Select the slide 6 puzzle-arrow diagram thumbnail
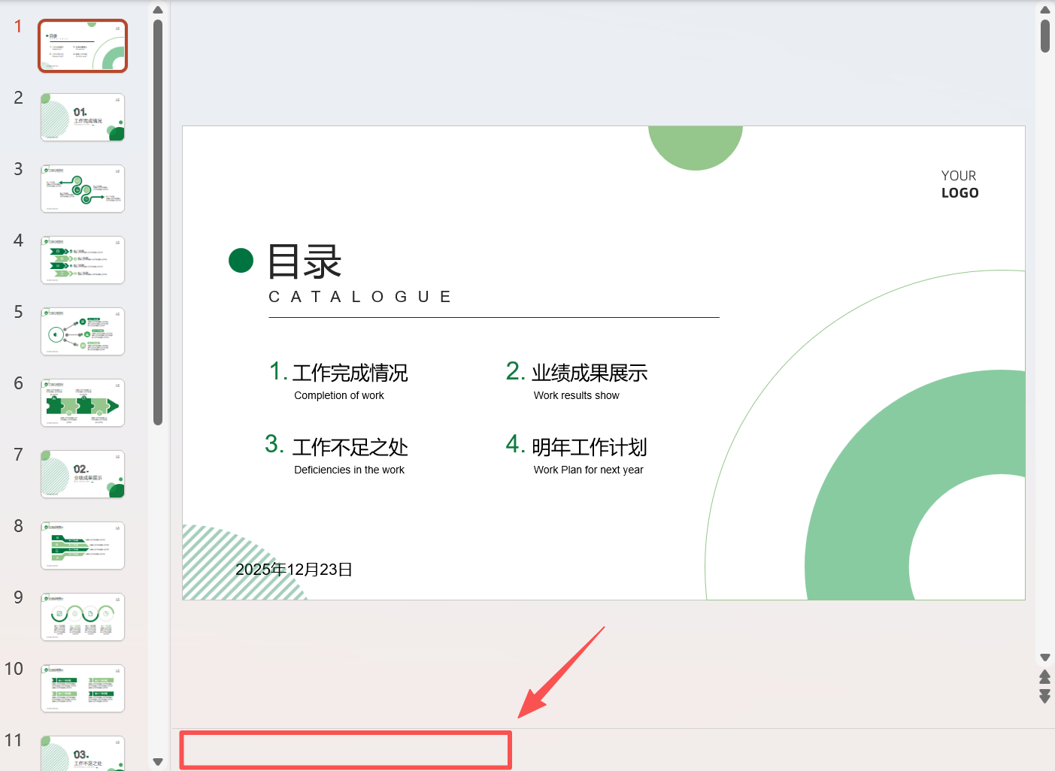The height and width of the screenshot is (771, 1055). [x=82, y=403]
